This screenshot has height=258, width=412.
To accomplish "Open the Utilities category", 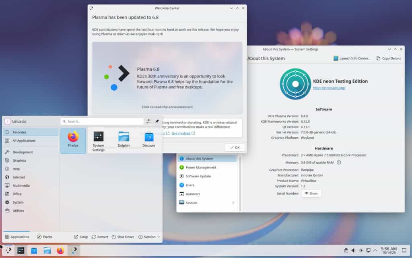I will click(31, 210).
